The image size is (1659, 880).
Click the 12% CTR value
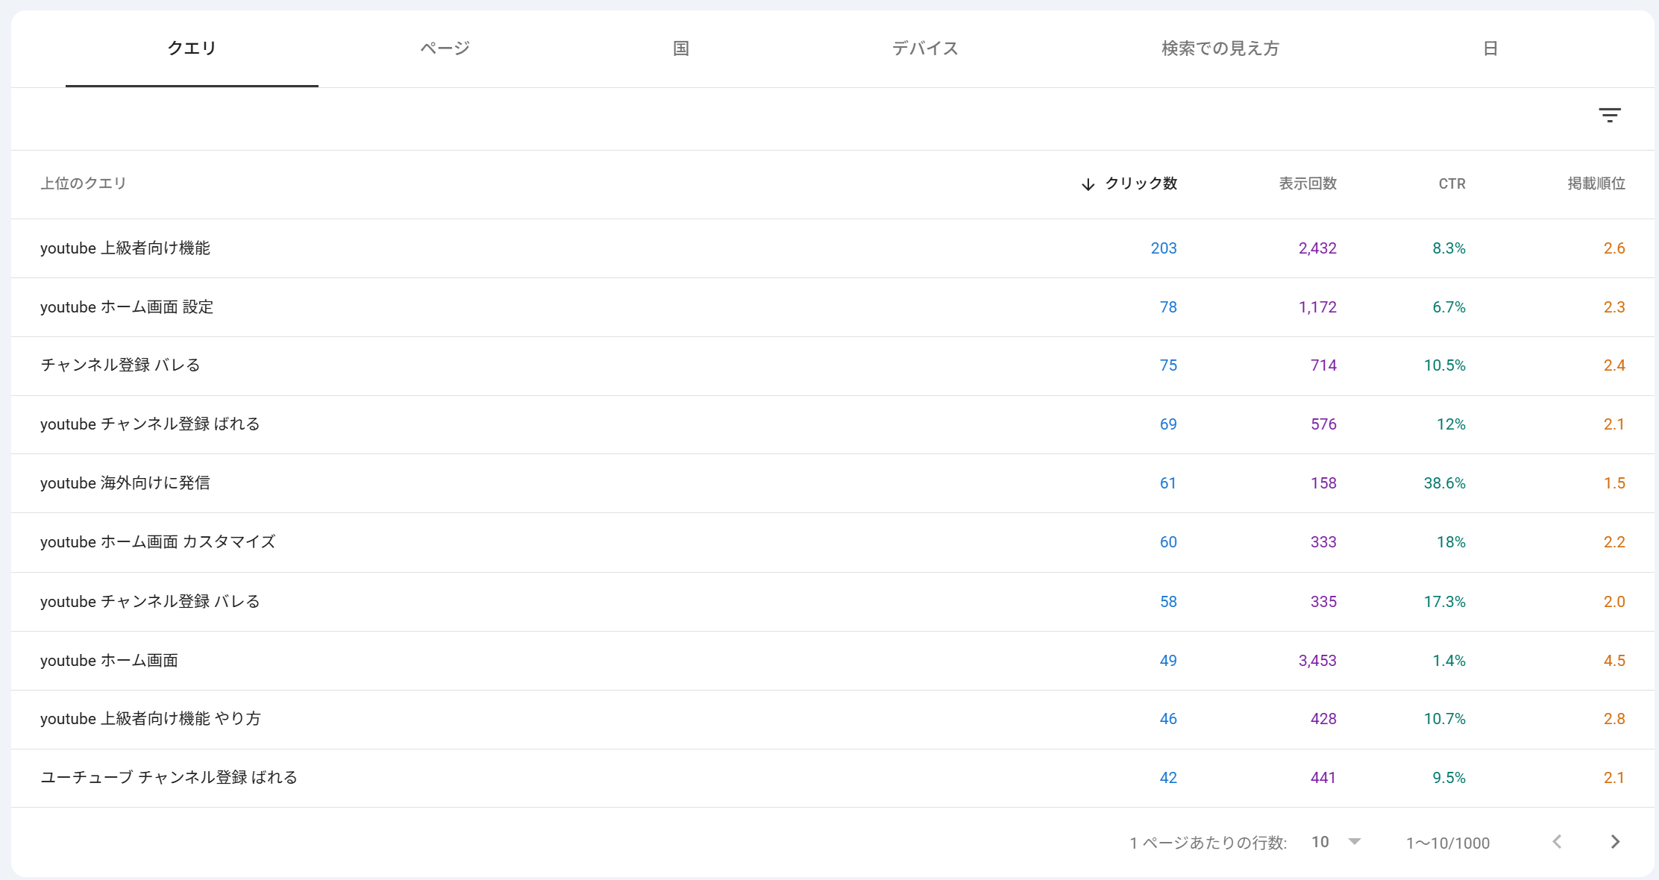1451,424
